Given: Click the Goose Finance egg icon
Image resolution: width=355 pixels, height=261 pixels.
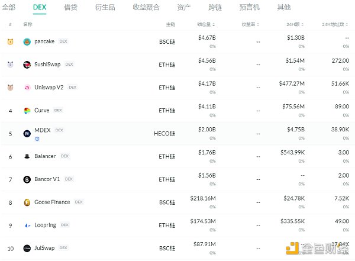Looking at the screenshot, I should [x=27, y=202].
